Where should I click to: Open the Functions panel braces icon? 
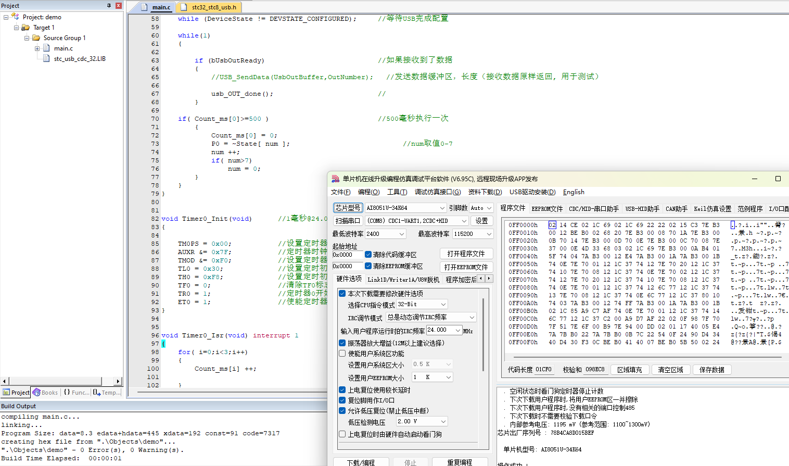(x=67, y=393)
